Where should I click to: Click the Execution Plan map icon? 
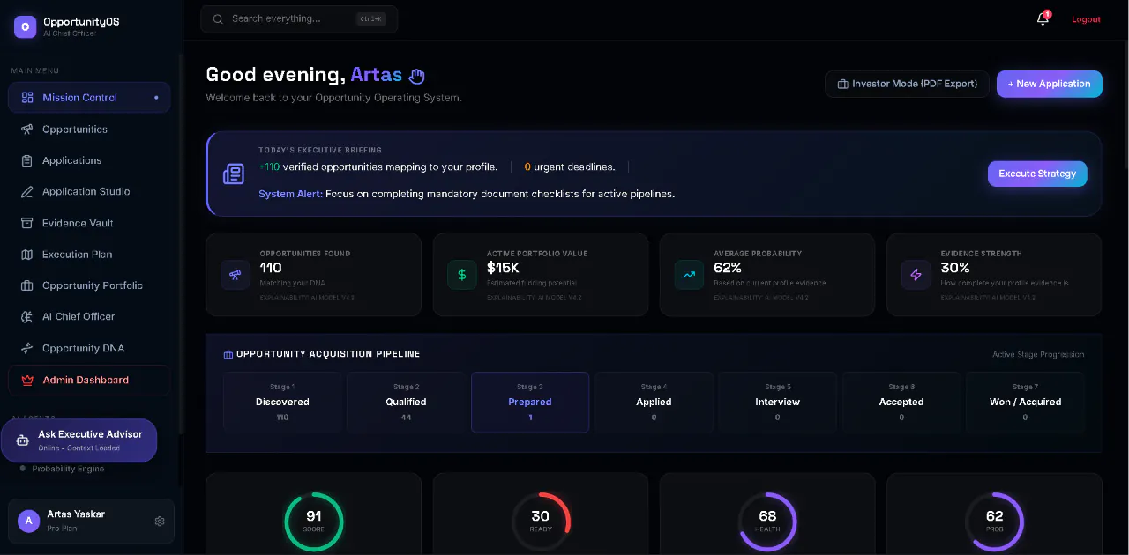click(26, 255)
